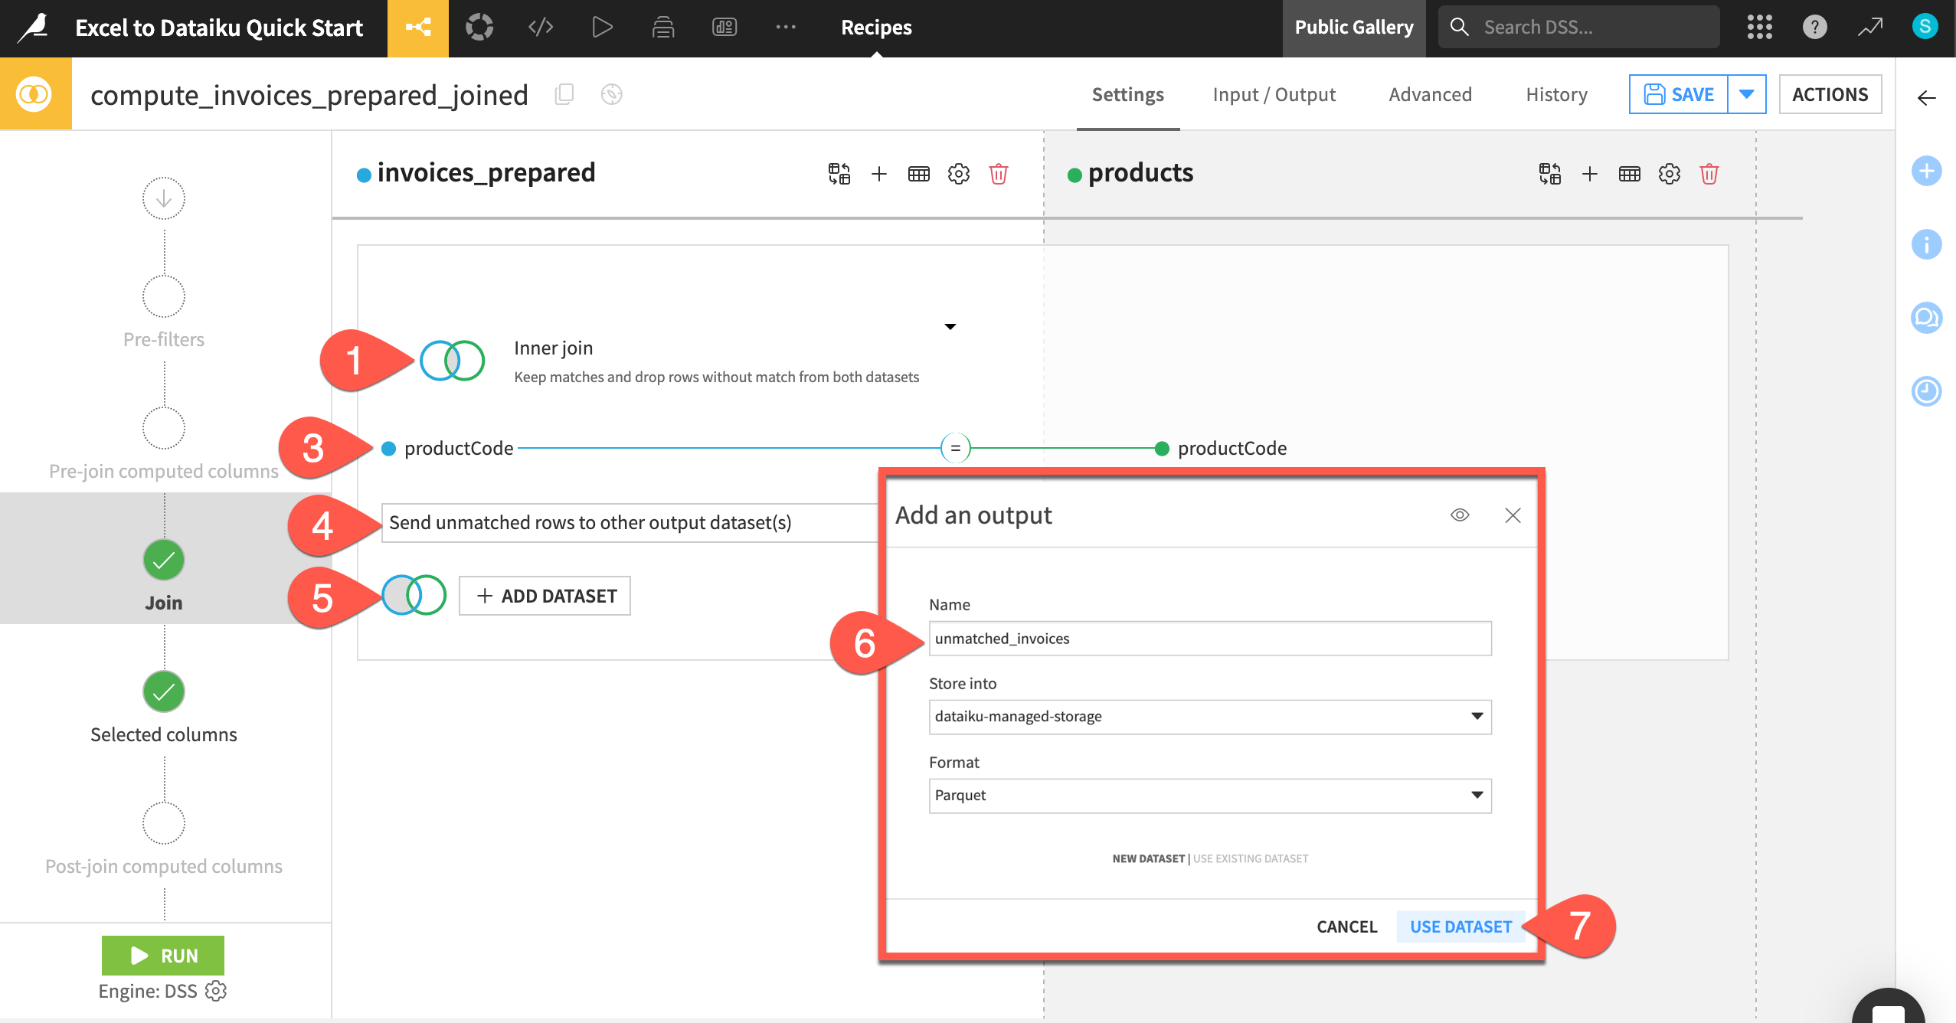The image size is (1956, 1023).
Task: Open the settings gear for the products dataset
Action: pyautogui.click(x=1669, y=175)
